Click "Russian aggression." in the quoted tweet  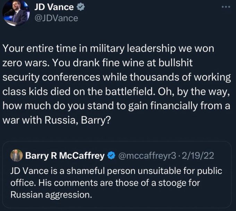click(52, 195)
